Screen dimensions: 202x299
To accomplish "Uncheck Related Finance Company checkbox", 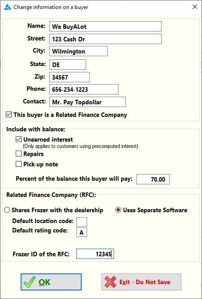I will [9, 115].
